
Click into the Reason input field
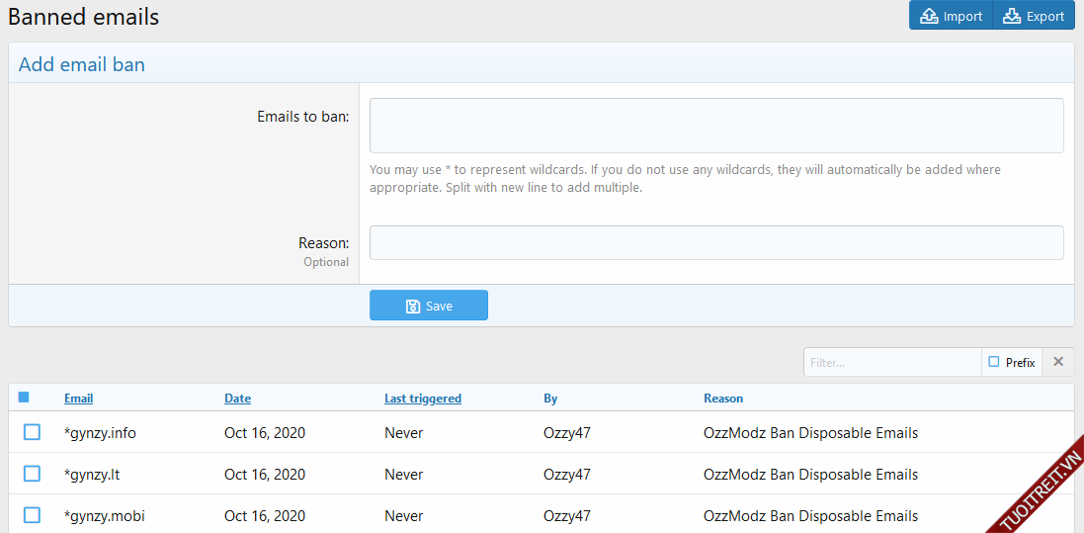point(716,243)
